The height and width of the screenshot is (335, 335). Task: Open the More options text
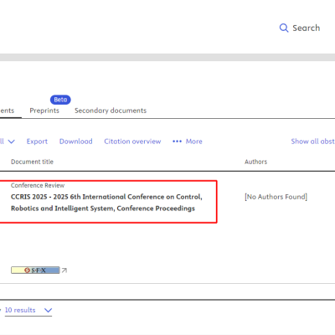(194, 142)
